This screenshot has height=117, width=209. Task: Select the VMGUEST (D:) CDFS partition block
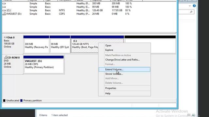(43, 64)
